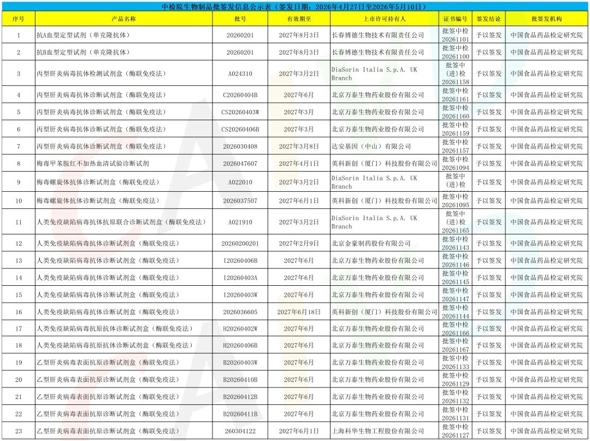Screen dimensions: 590x441
Task: Click batch number H20260406B
Action: [x=240, y=345]
